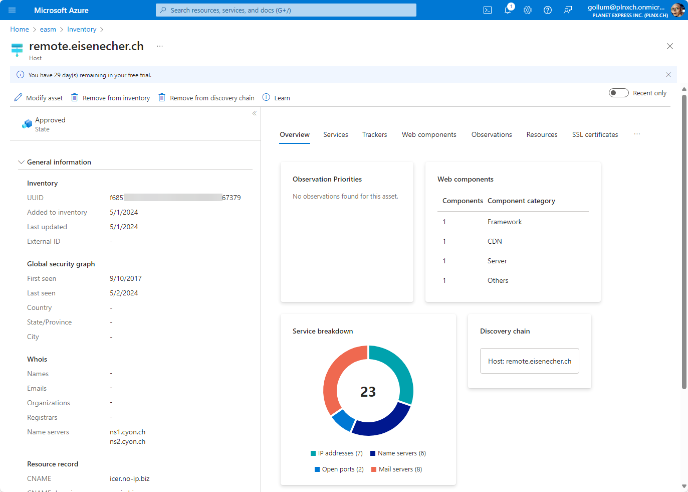Click the Feedback icon in header
This screenshot has width=688, height=492.
568,10
